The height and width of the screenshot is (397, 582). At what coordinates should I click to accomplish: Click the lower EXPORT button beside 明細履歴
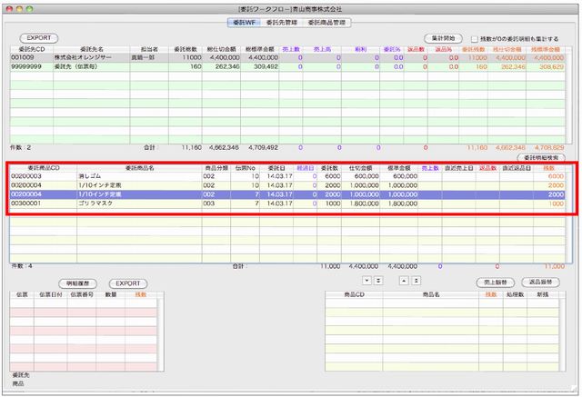127,283
